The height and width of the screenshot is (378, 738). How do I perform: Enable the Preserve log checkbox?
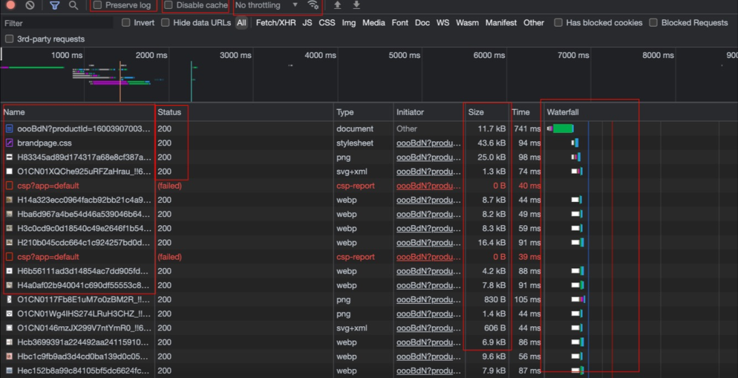click(x=98, y=5)
